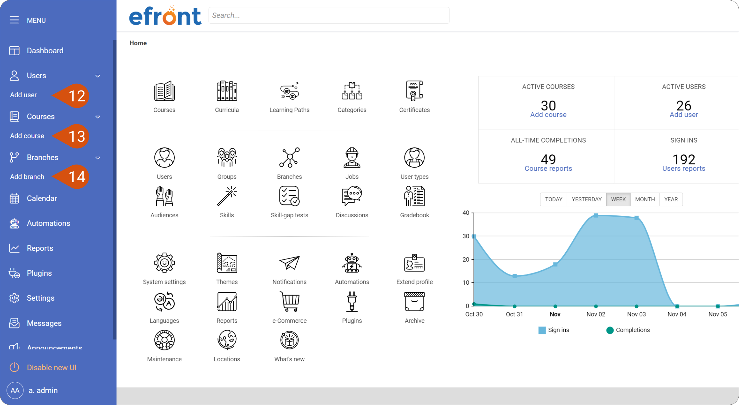
Task: Collapse the Branches sidebar section
Action: (98, 158)
